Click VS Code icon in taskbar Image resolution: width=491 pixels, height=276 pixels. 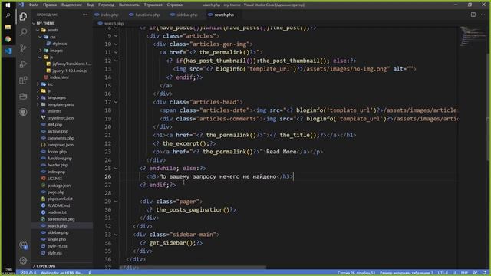[x=8, y=51]
